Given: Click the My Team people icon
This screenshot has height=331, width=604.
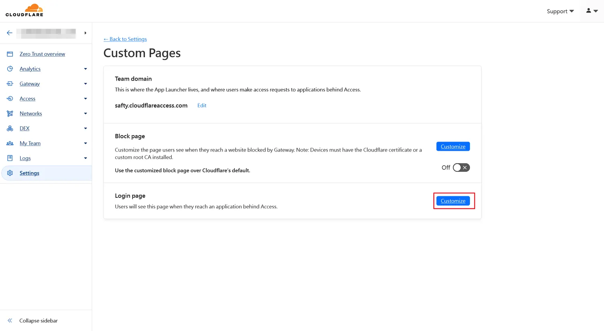Looking at the screenshot, I should point(10,144).
